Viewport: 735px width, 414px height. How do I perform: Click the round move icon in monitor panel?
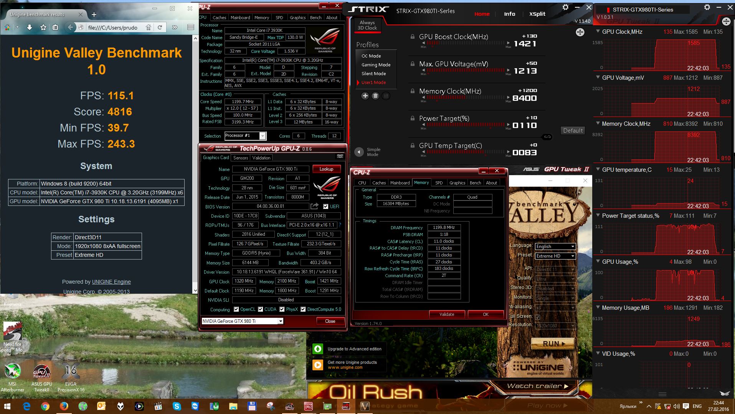726,21
